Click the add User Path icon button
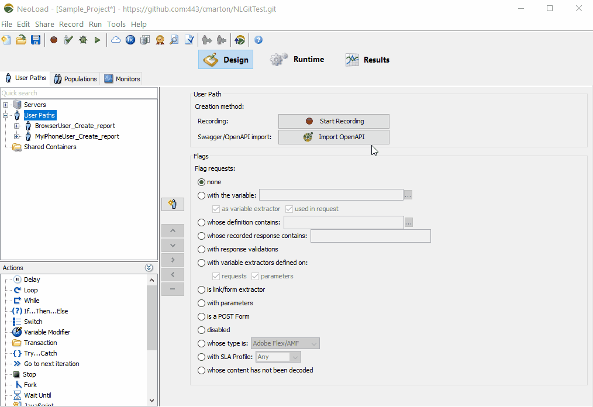Viewport: 593px width, 407px height. point(173,204)
